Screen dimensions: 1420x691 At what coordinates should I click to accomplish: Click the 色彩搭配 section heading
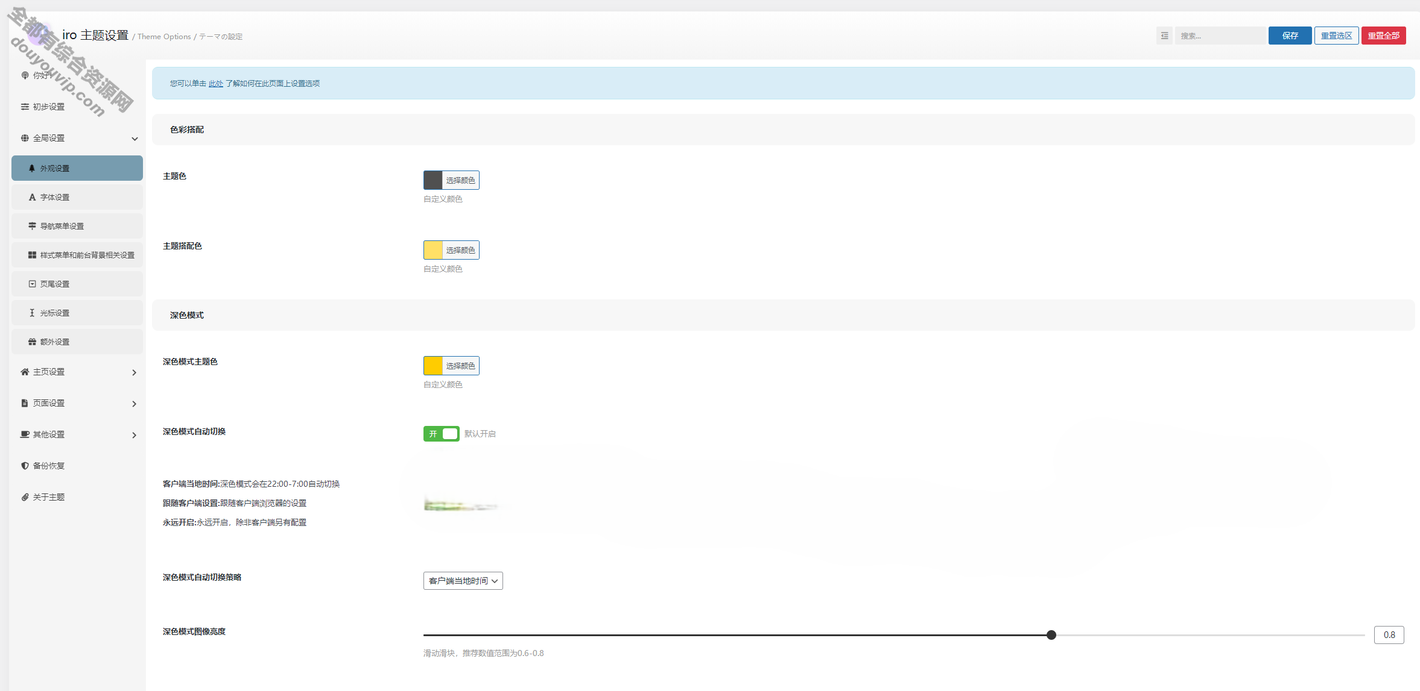187,130
